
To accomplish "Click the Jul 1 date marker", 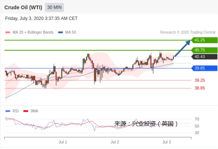I will (63, 142).
